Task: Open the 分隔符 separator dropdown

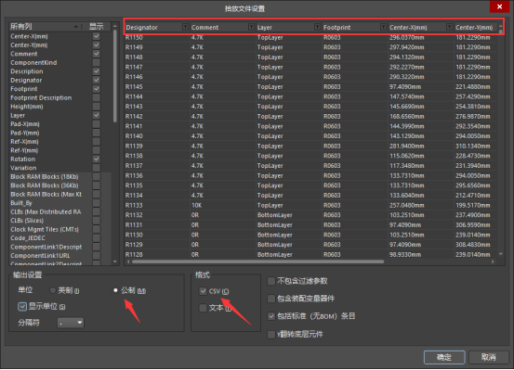Action: point(71,323)
